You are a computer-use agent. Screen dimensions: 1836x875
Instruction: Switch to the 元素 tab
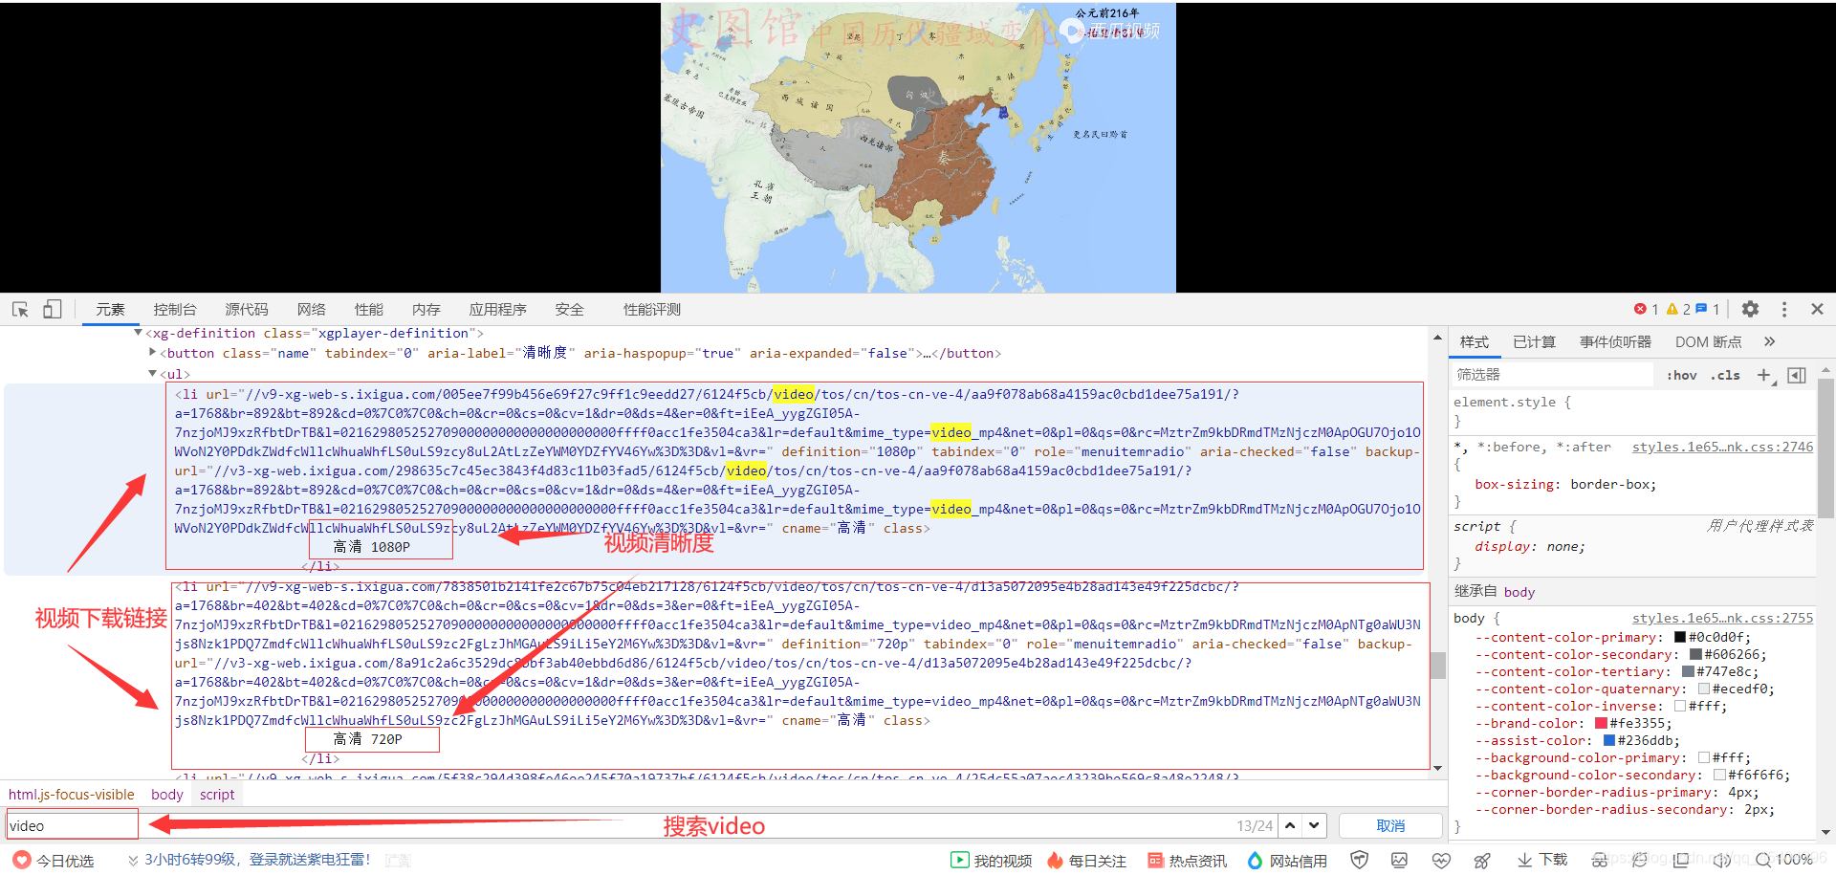110,309
